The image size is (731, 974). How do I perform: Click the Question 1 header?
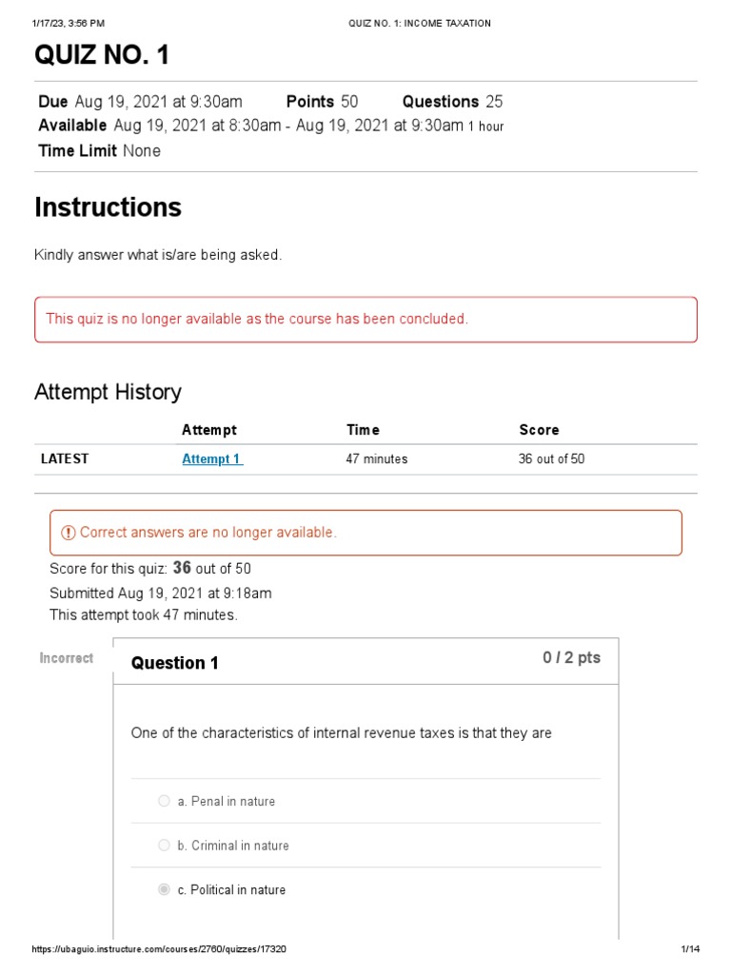pos(175,663)
